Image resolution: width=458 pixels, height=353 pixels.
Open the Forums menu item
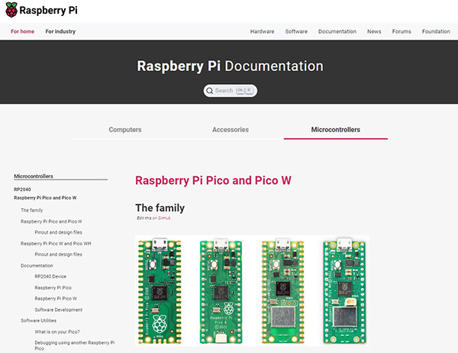402,31
